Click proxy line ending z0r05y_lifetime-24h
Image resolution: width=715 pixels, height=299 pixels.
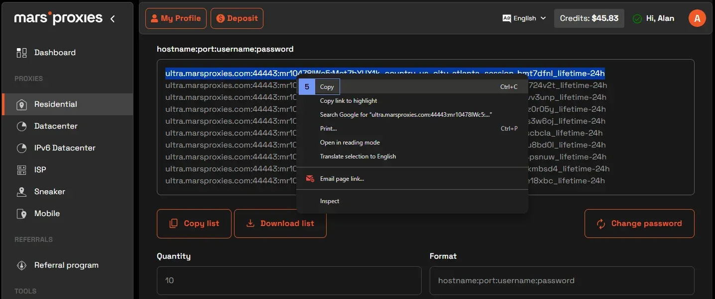pos(567,109)
